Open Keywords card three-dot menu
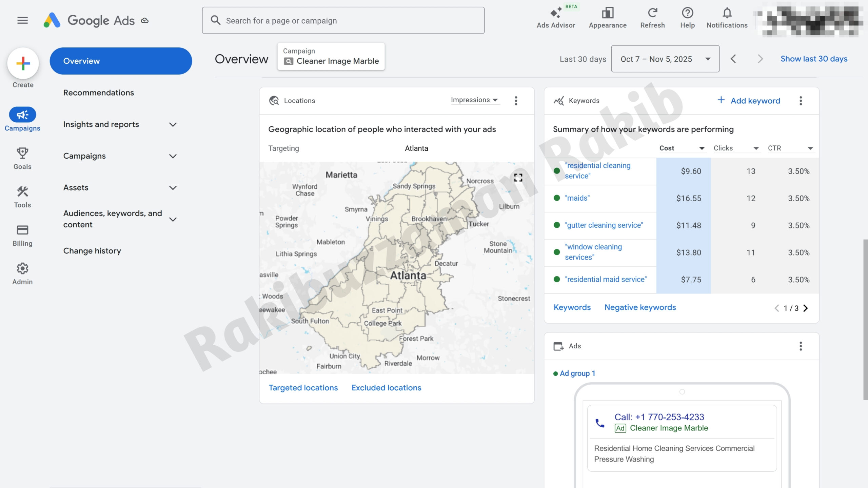The width and height of the screenshot is (868, 488). pyautogui.click(x=801, y=101)
